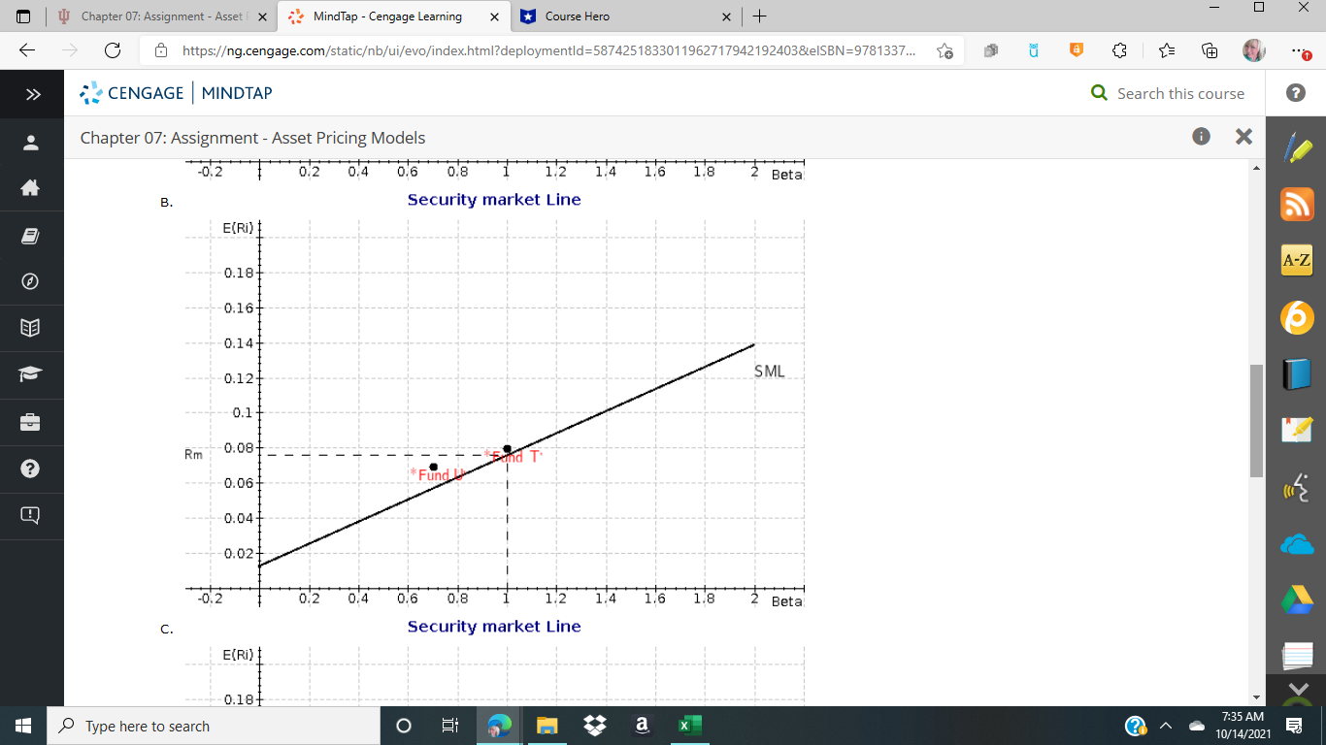Open the Google Drive app icon
Screen dimensions: 1326x745
coord(1297,600)
